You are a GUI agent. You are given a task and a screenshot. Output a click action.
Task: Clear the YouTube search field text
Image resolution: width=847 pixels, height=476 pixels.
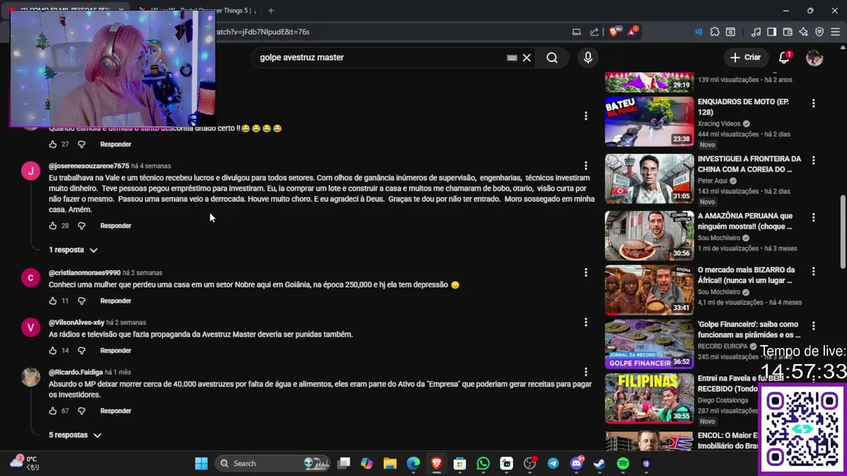coord(527,58)
